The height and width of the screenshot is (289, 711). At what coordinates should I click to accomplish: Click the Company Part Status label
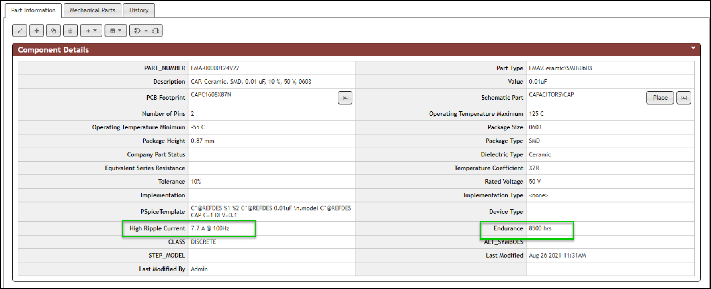(x=156, y=154)
